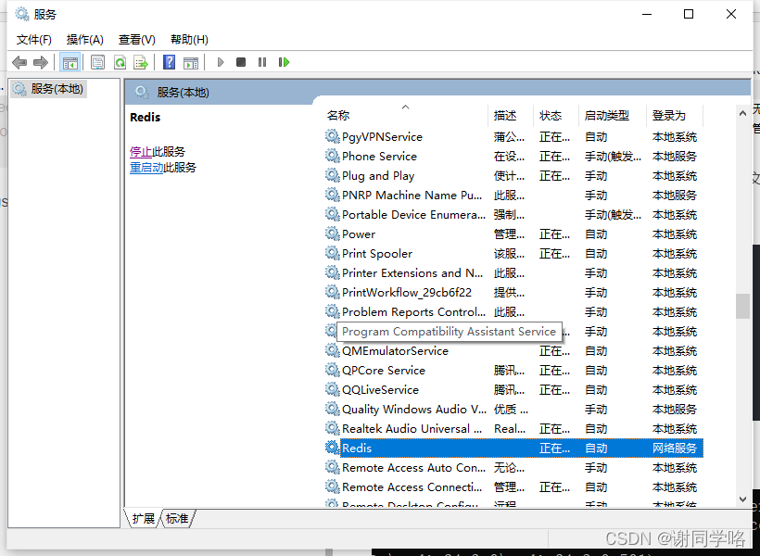Click the gear icon next to Plug and Play
This screenshot has width=760, height=556.
pyautogui.click(x=332, y=175)
